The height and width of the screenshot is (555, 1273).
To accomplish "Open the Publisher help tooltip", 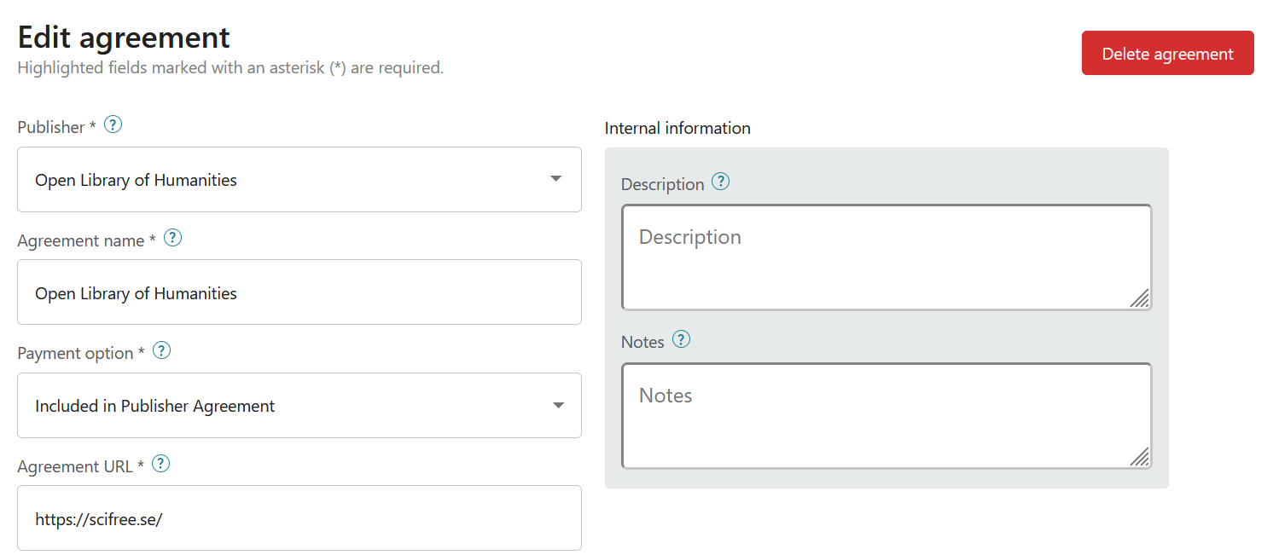I will (x=112, y=124).
